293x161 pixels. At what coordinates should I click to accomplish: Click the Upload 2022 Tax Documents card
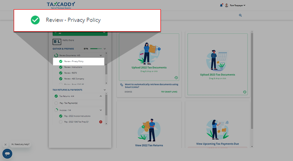149,57
